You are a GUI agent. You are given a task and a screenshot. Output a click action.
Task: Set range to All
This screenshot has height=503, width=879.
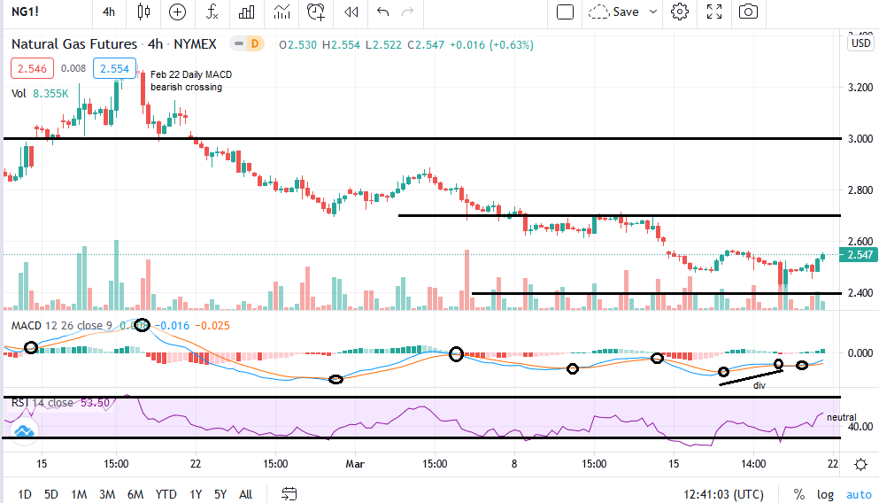245,494
